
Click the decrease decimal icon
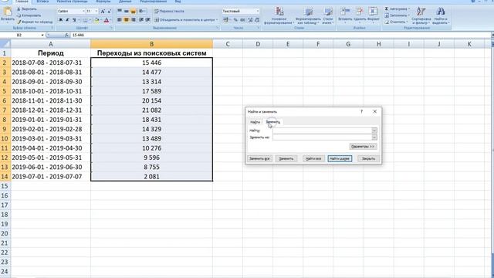pyautogui.click(x=257, y=20)
